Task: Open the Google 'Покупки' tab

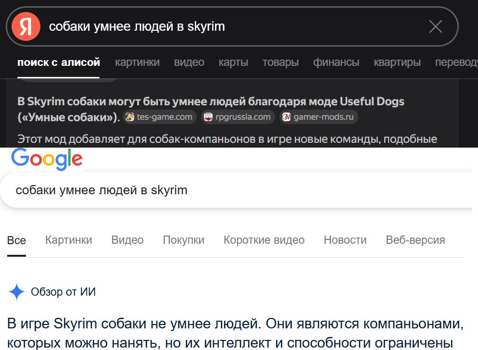Action: (184, 240)
